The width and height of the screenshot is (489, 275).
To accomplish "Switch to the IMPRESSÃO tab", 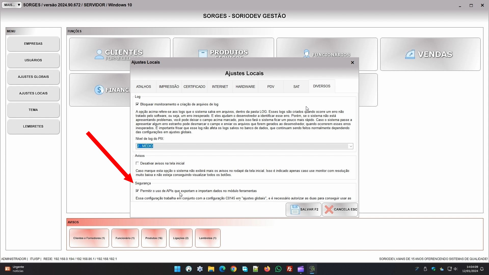I will pos(169,87).
